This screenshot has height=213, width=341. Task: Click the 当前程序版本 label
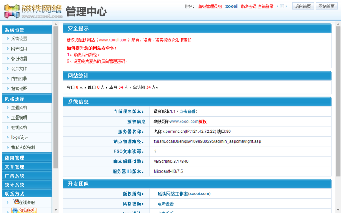tap(128, 112)
